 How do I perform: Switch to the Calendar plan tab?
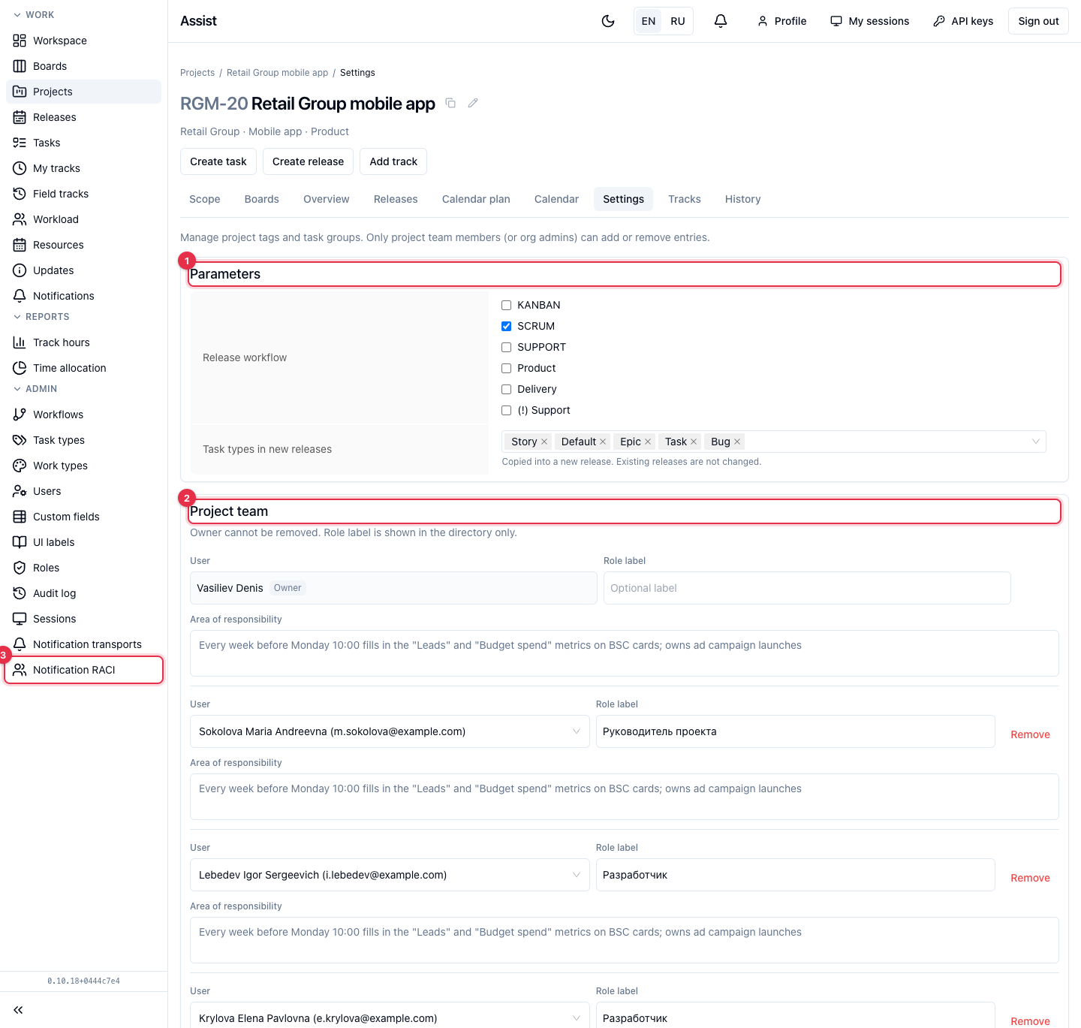476,199
